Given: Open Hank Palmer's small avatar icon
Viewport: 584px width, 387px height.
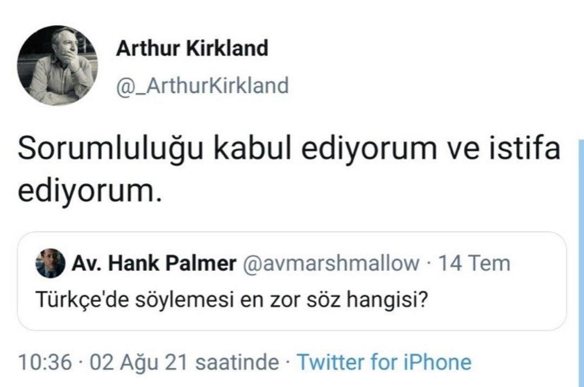Looking at the screenshot, I should (50, 263).
